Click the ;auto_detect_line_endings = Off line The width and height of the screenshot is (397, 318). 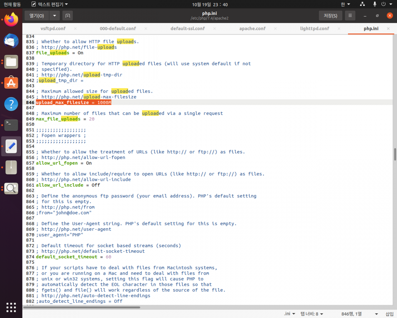point(79,301)
